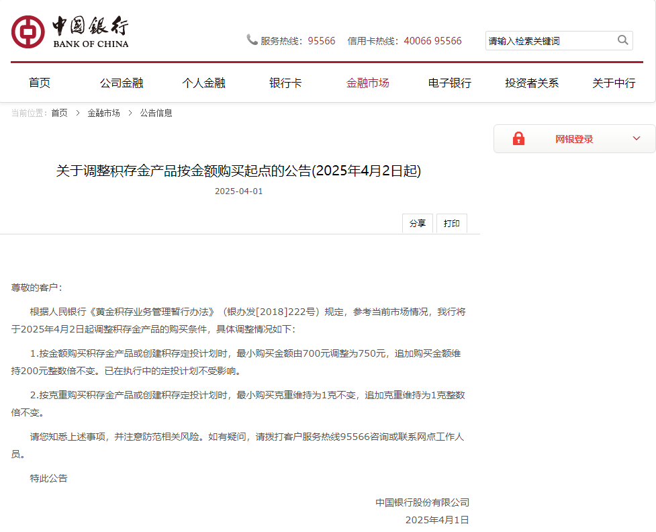Open the 投资者关系 menu item
Image resolution: width=656 pixels, height=532 pixels.
point(531,83)
